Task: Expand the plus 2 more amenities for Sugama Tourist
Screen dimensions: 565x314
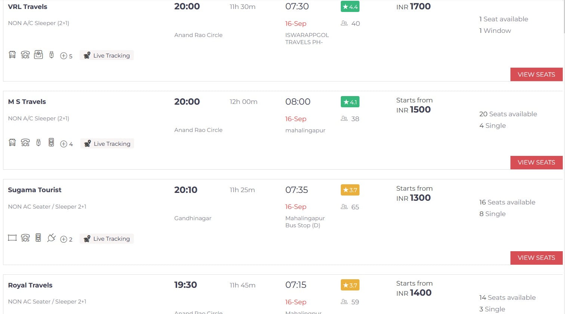Action: 66,239
